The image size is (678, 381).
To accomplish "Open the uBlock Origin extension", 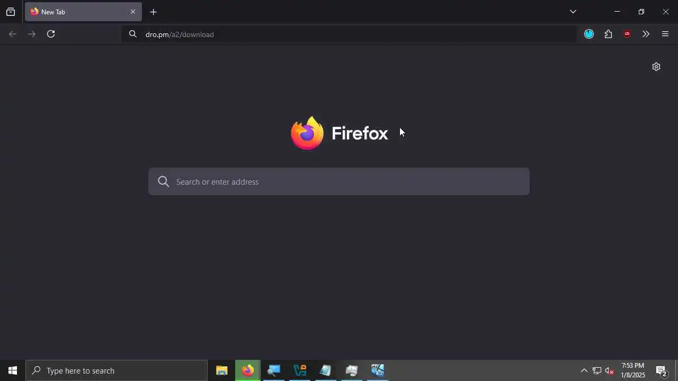I will pos(627,34).
